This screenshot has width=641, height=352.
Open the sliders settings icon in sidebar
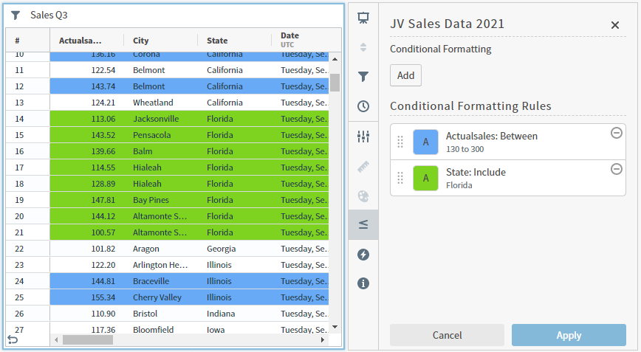pyautogui.click(x=363, y=137)
